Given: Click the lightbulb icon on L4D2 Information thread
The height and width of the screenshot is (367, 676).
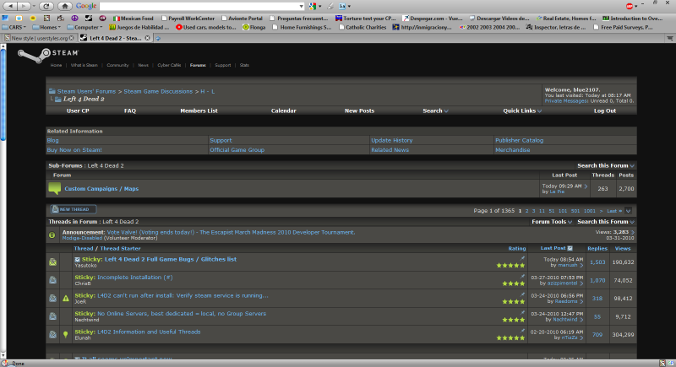Looking at the screenshot, I should [66, 334].
